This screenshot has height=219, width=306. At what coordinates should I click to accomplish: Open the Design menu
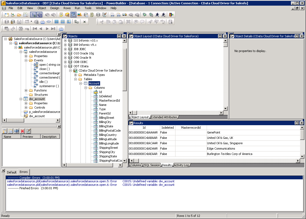pos(55,8)
